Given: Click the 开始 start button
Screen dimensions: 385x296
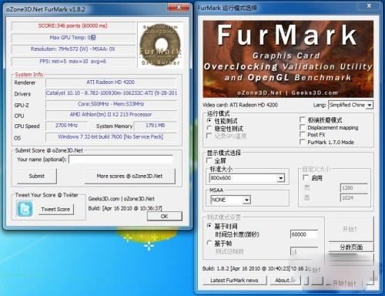Looking at the screenshot, I should pyautogui.click(x=350, y=229).
